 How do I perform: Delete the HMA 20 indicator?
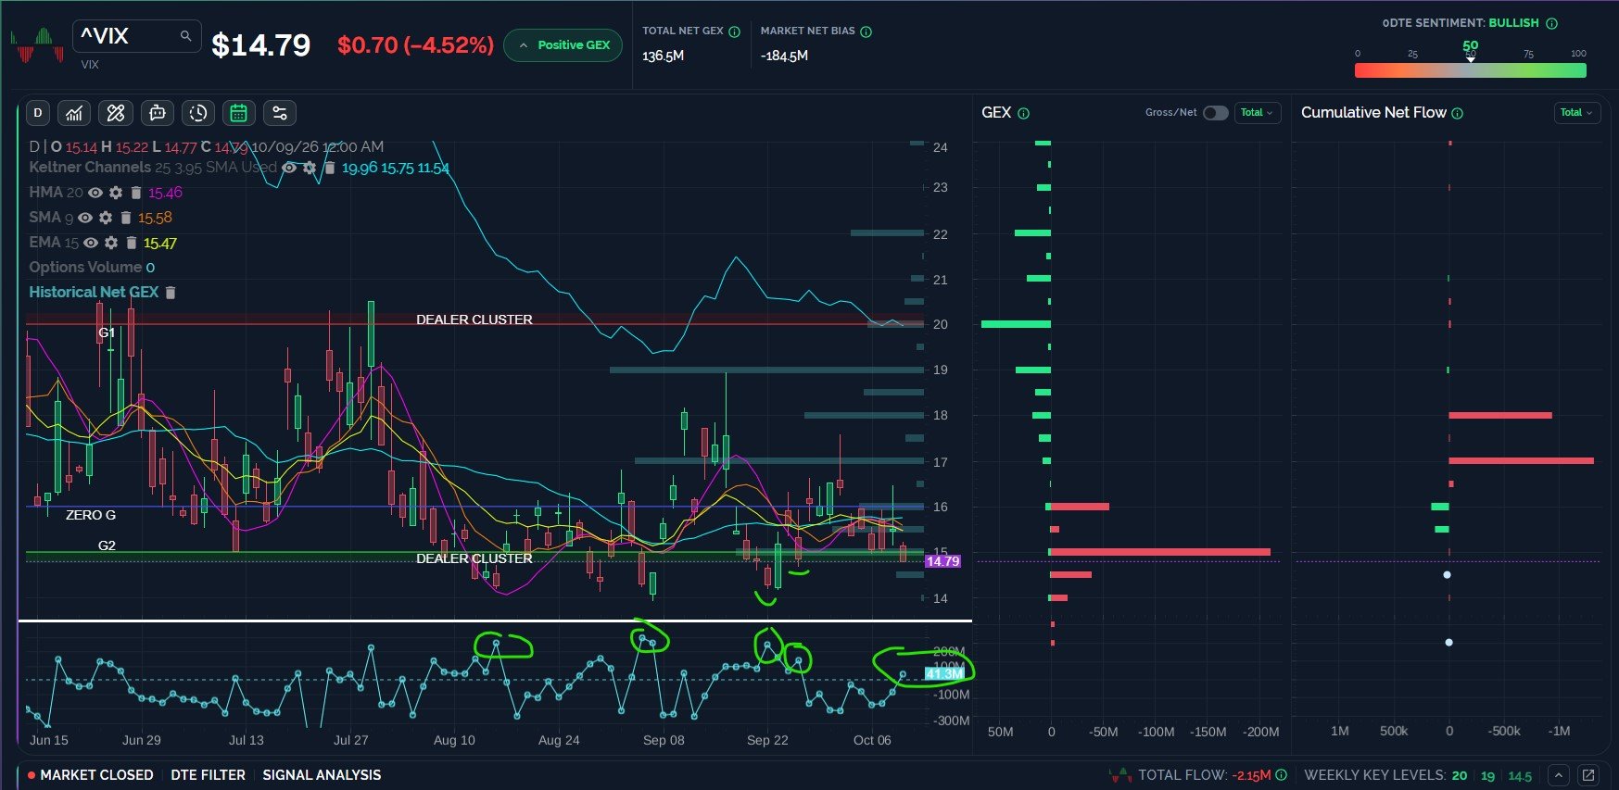pyautogui.click(x=135, y=193)
